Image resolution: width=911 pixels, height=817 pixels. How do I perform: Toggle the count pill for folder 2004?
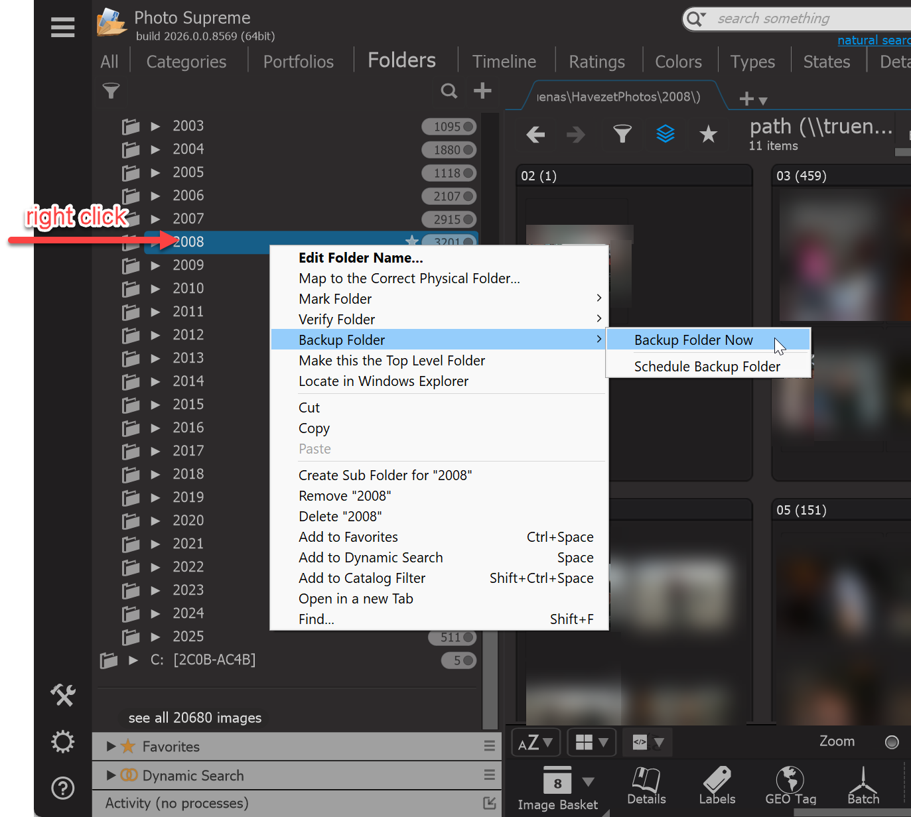coord(449,150)
